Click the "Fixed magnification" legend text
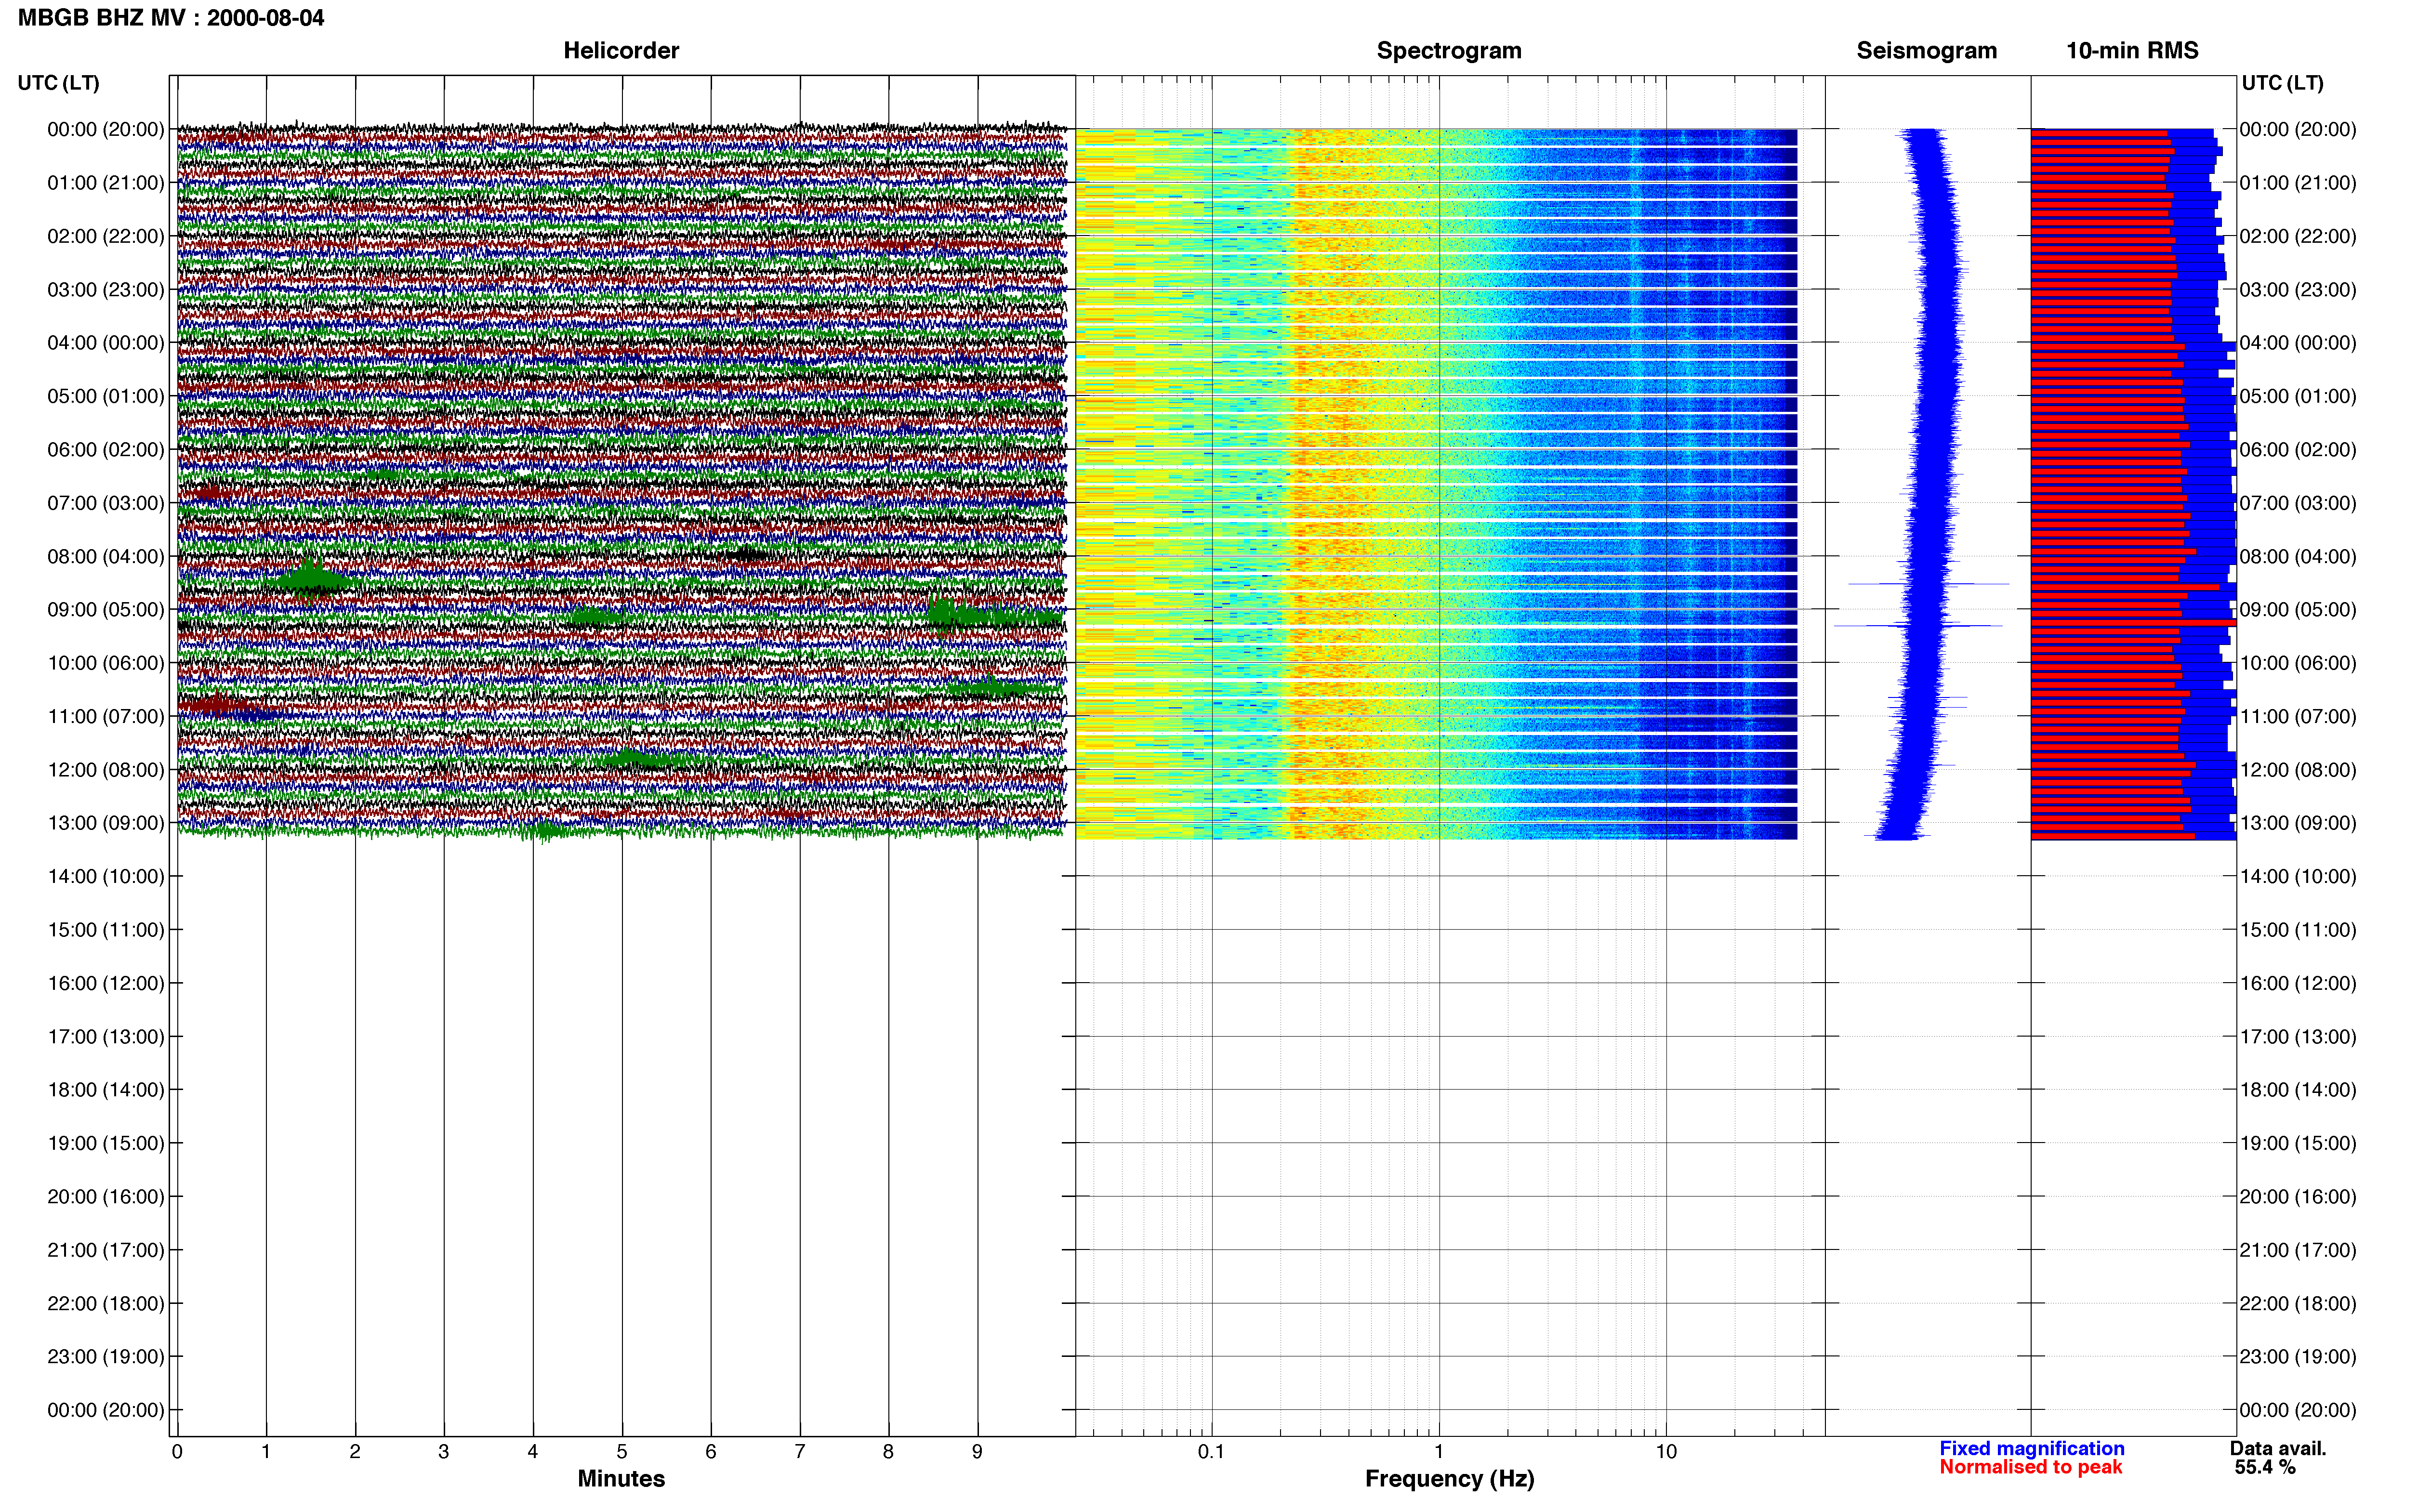This screenshot has height=1512, width=2418. tap(2031, 1448)
